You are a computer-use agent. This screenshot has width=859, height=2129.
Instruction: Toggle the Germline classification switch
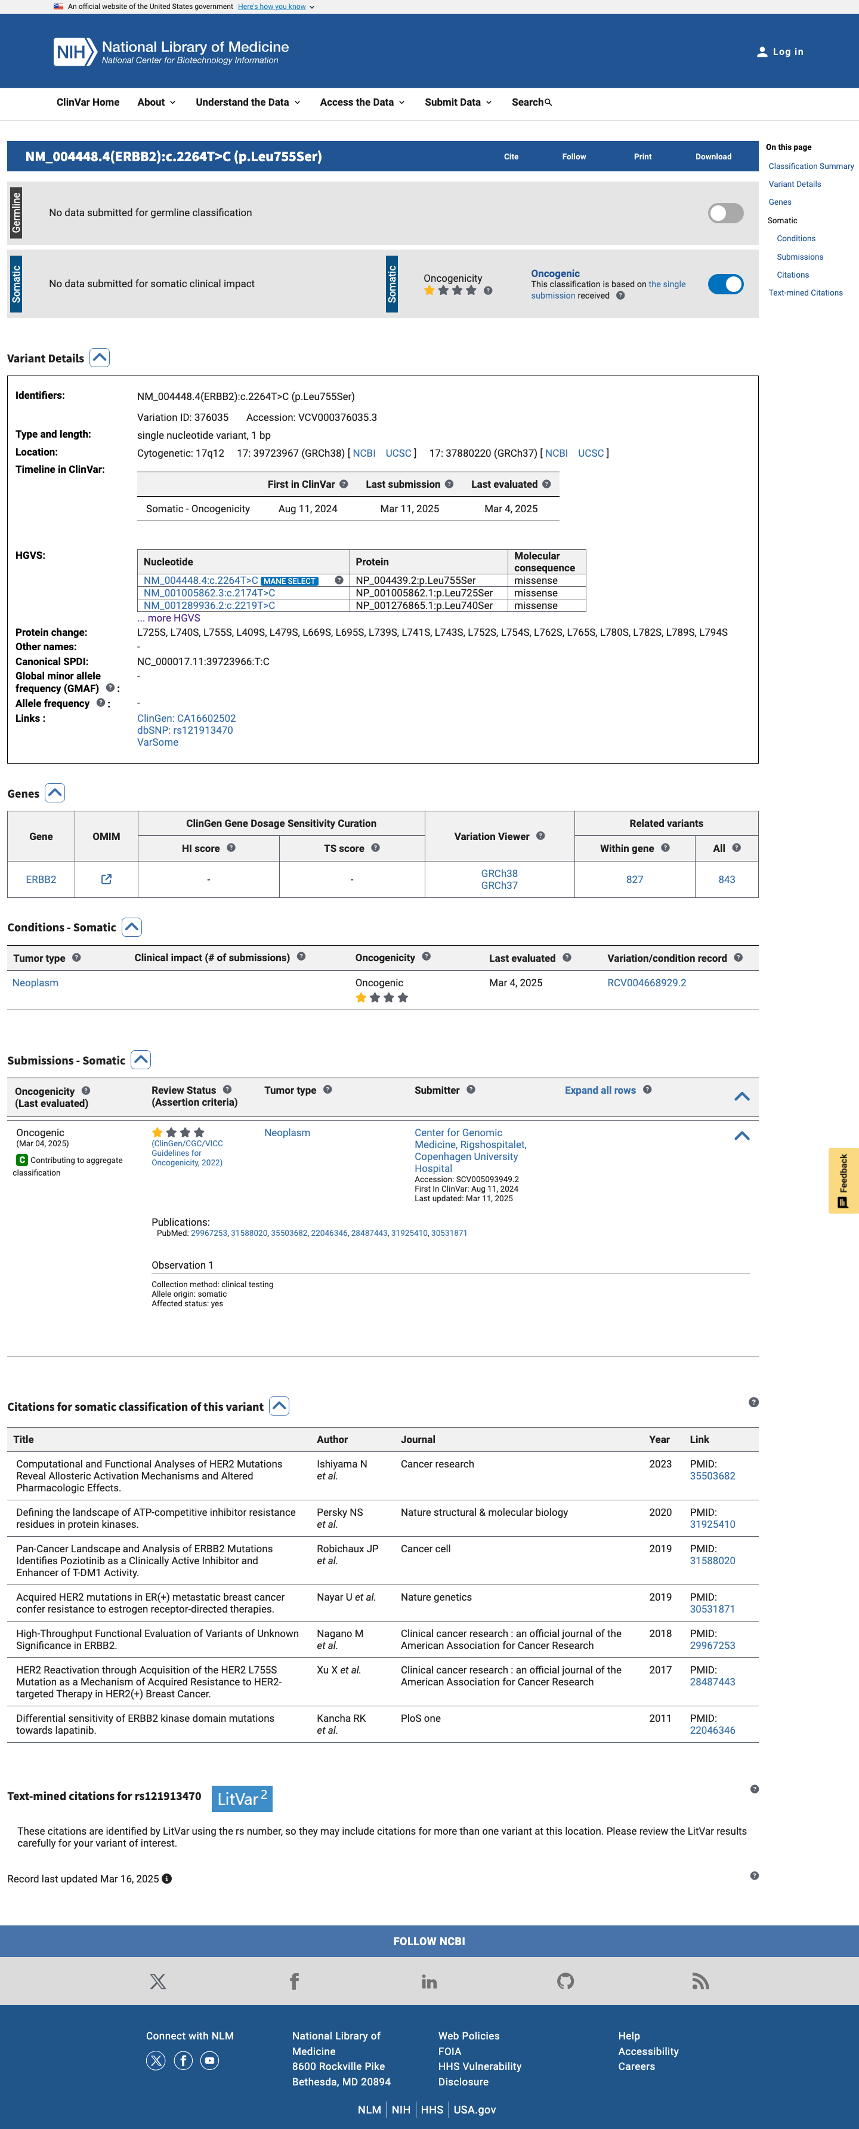click(725, 213)
